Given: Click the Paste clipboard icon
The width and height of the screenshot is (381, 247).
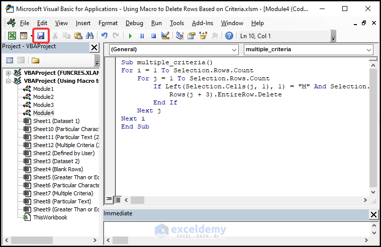Looking at the screenshot, I should coord(78,36).
